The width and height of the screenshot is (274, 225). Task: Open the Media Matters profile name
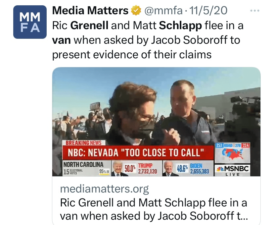(x=90, y=11)
